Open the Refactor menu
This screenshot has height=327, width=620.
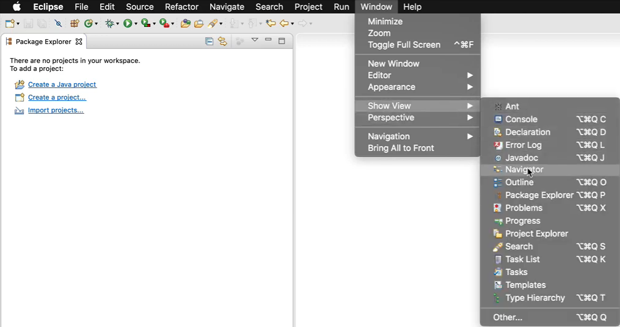181,7
